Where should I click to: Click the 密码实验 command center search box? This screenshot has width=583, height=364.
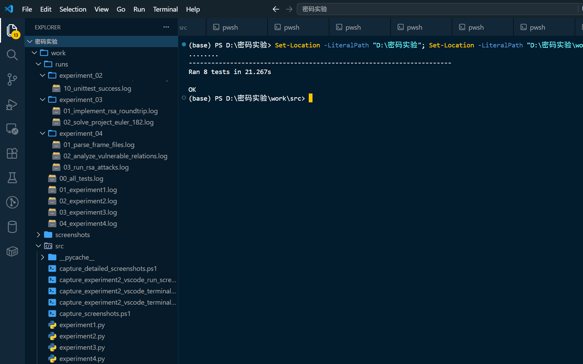[440, 9]
